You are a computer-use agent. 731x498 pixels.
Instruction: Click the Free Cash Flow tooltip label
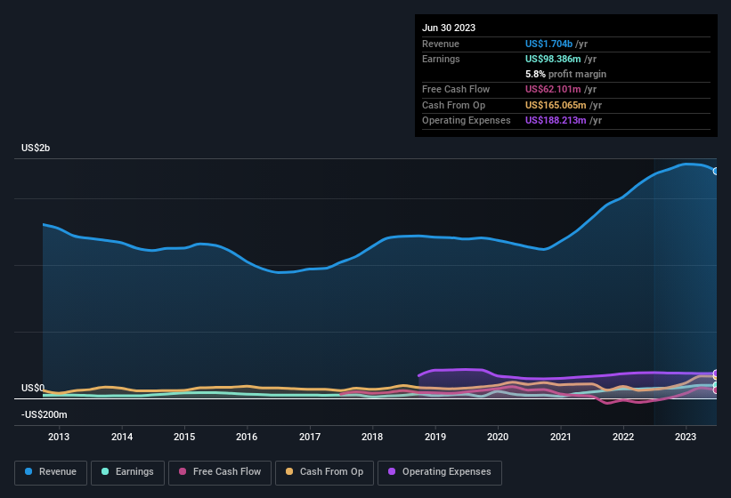456,89
